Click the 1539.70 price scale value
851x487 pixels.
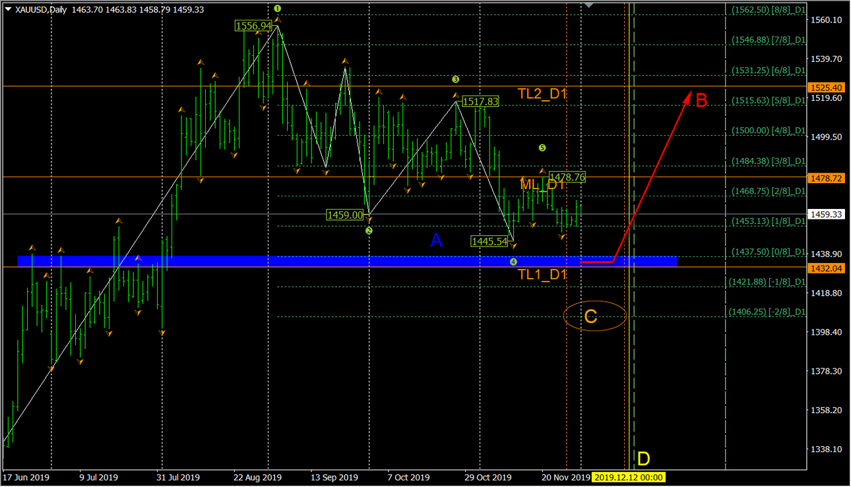coord(827,59)
